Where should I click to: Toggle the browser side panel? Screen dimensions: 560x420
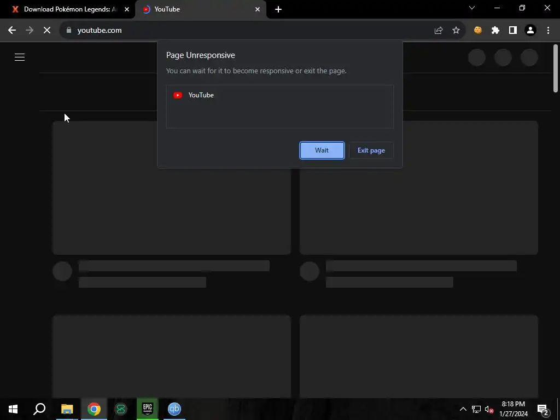[x=513, y=31]
